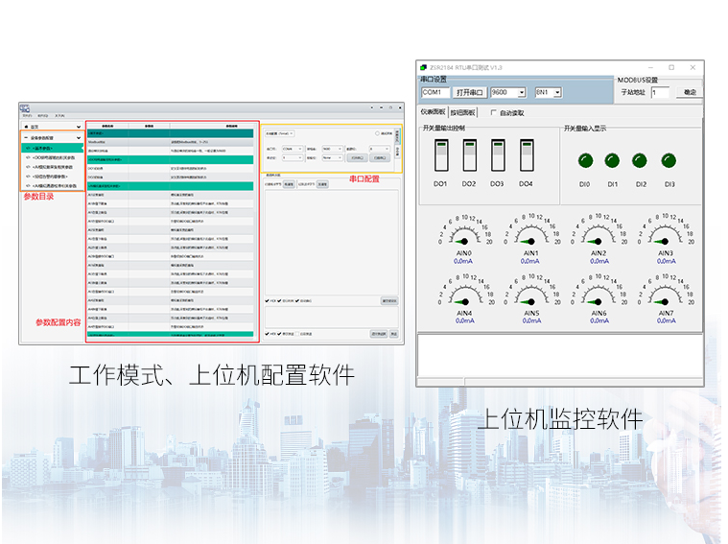Minimize the ZSR2184 RTU window

tap(650, 67)
